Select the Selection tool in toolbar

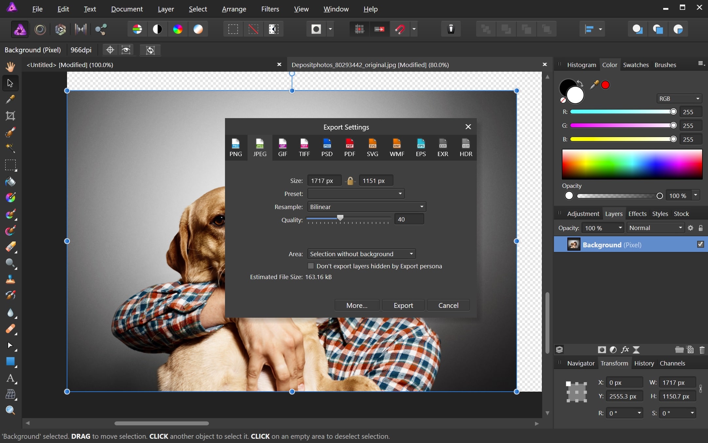coord(10,83)
